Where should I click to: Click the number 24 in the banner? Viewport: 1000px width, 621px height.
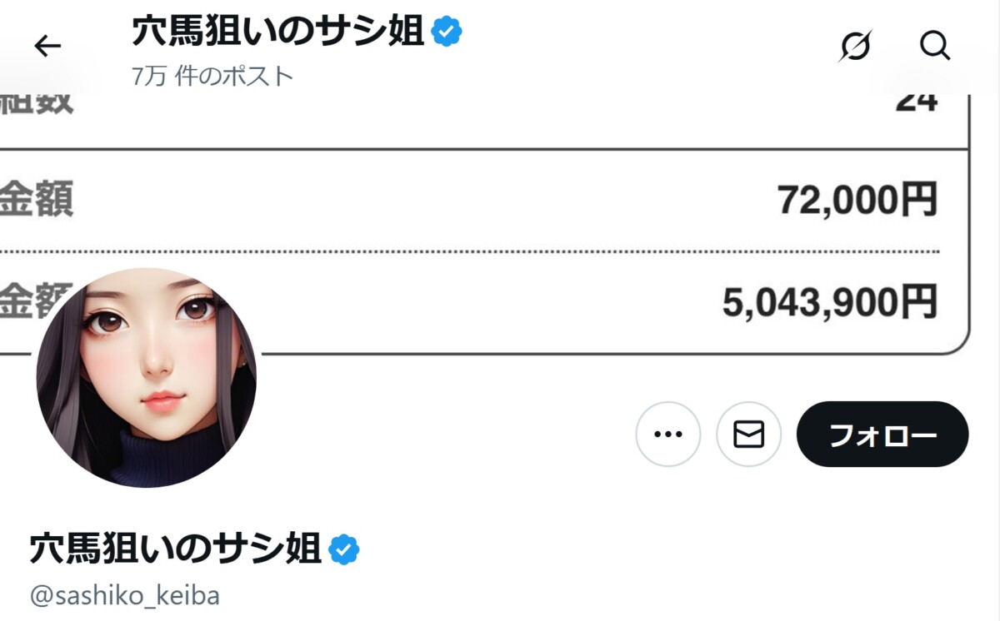click(x=917, y=102)
